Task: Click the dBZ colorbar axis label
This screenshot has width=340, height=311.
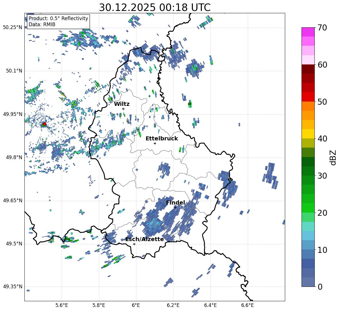Action: point(333,157)
